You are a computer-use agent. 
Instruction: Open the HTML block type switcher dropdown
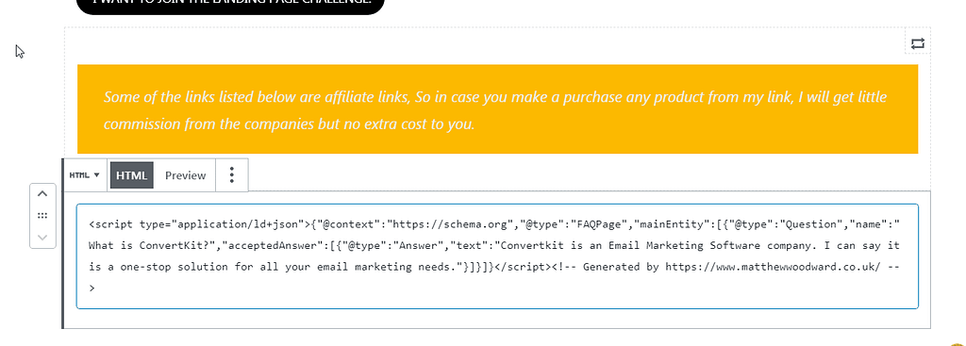click(x=85, y=175)
